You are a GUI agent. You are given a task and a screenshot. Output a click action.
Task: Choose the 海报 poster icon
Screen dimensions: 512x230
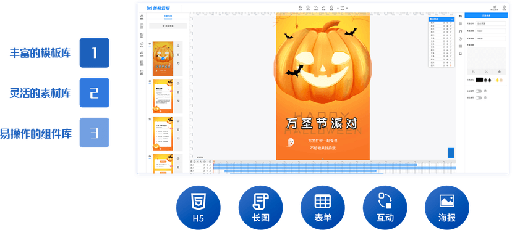coord(447,208)
